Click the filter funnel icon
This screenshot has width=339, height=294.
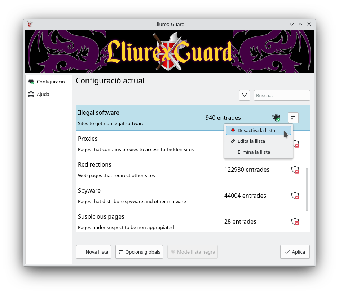[x=244, y=95]
